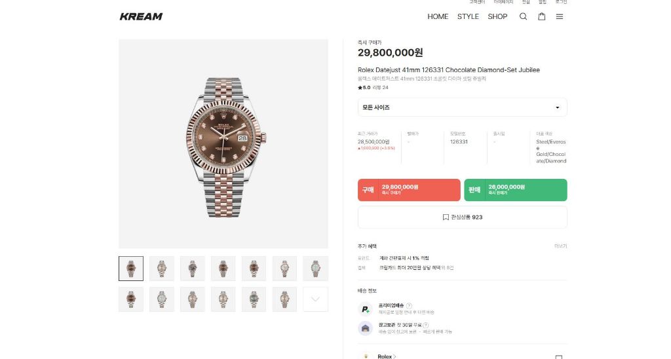Click help icon beside 창고보관 첫 30일 무료
The height and width of the screenshot is (359, 671).
pos(426,325)
